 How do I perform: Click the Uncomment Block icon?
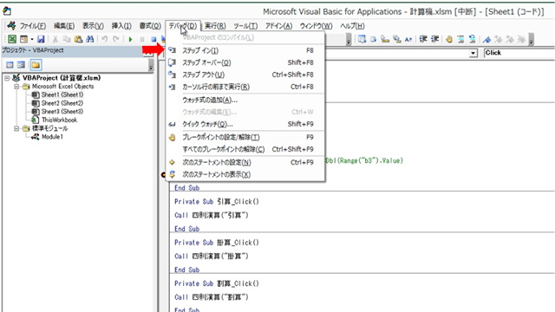tap(472, 39)
